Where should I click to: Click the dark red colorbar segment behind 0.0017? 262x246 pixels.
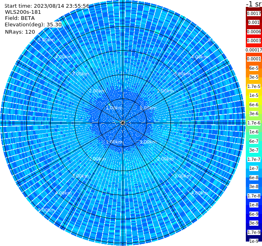254,10
